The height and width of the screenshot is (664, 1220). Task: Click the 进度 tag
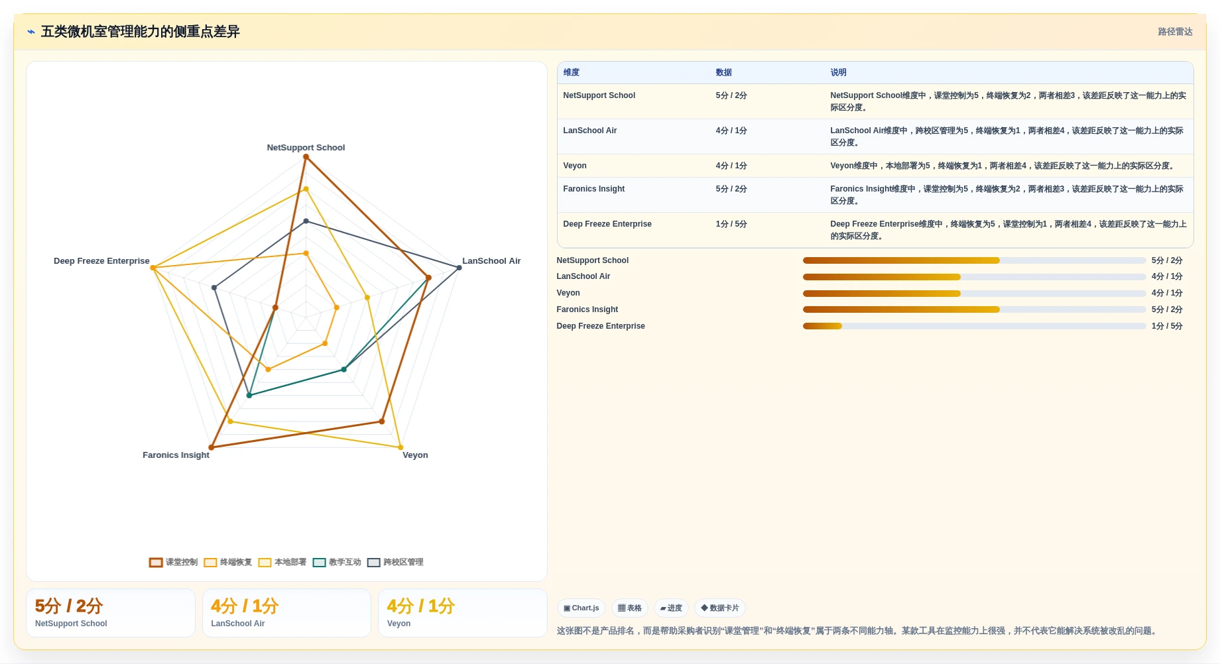(671, 608)
